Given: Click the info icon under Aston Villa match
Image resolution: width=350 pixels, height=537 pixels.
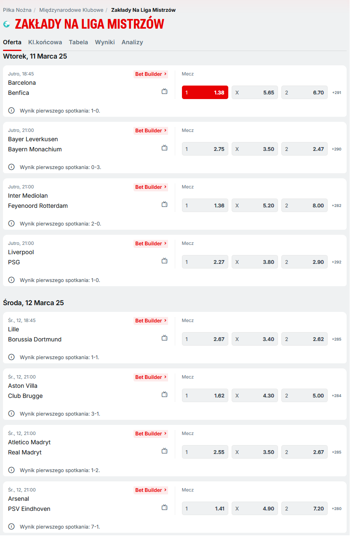Looking at the screenshot, I should [11, 413].
